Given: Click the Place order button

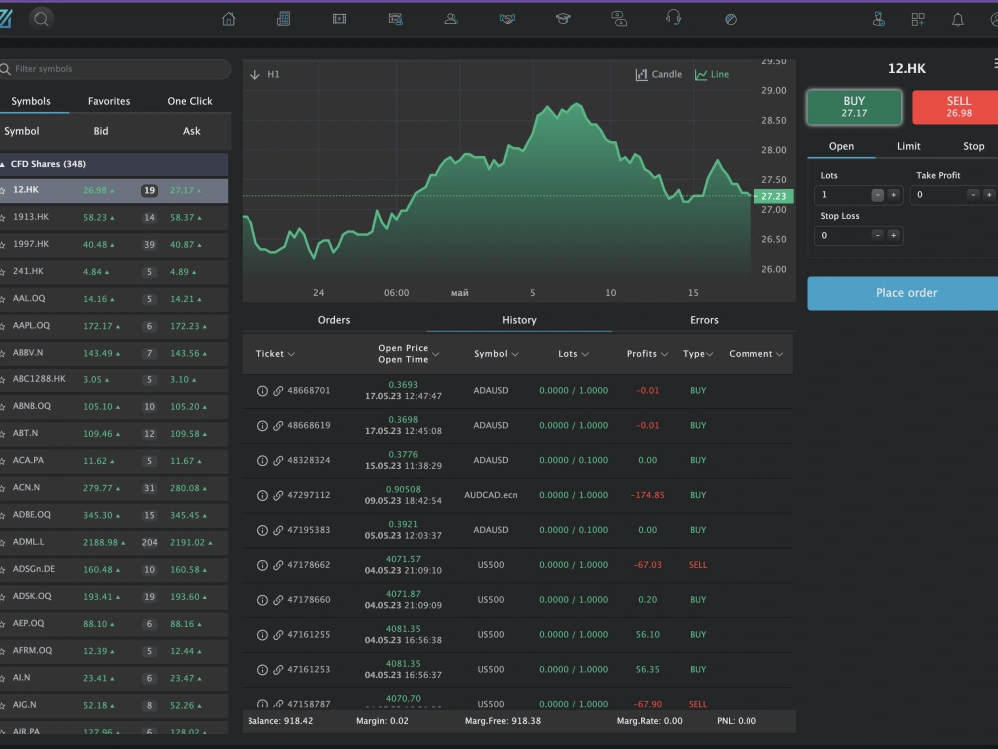Looking at the screenshot, I should [905, 293].
